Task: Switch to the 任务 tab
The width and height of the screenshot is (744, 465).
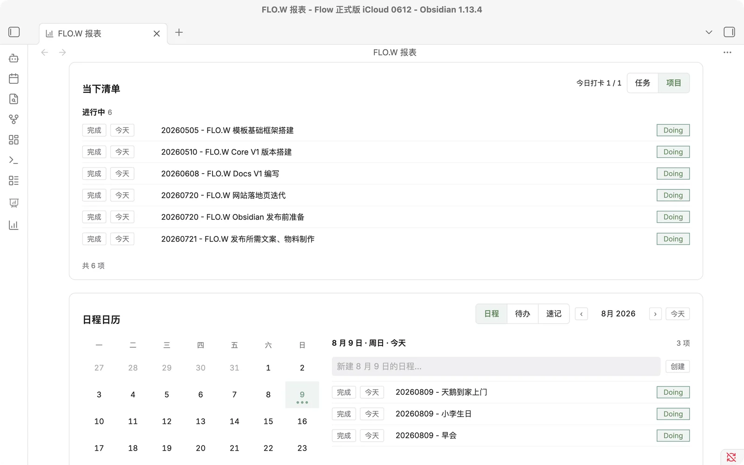Action: pos(643,83)
